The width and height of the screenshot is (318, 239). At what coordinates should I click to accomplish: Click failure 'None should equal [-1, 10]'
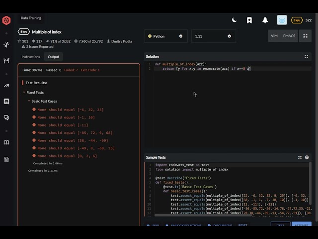coord(66,118)
